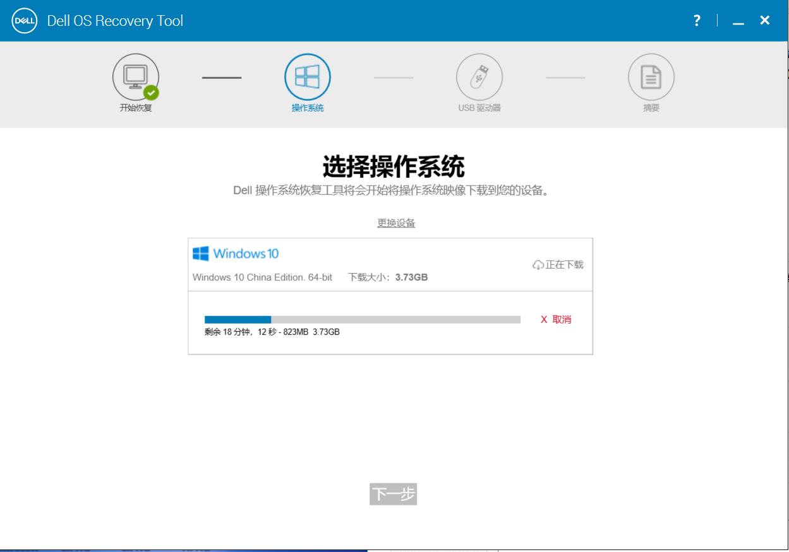Click the USB 驱动器 step label
Screen dimensions: 789x552
(x=479, y=108)
